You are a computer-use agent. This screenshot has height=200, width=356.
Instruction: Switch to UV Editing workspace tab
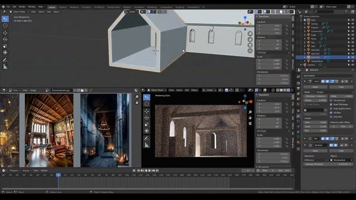(99, 7)
